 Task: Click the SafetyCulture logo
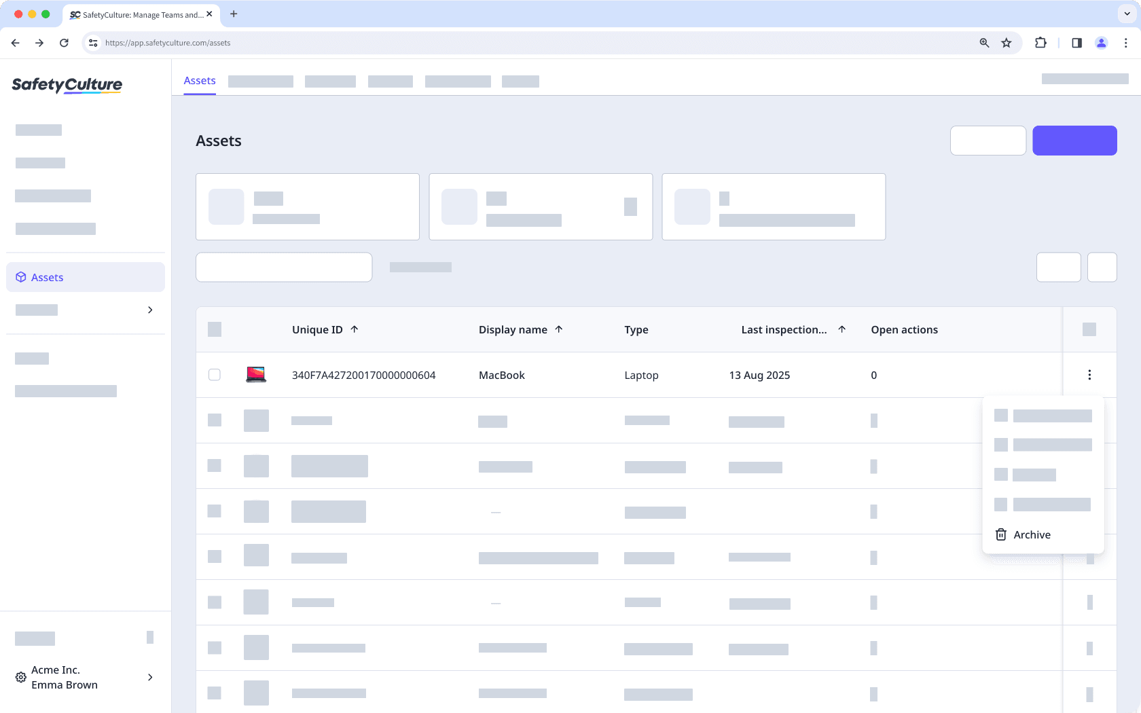click(x=67, y=86)
